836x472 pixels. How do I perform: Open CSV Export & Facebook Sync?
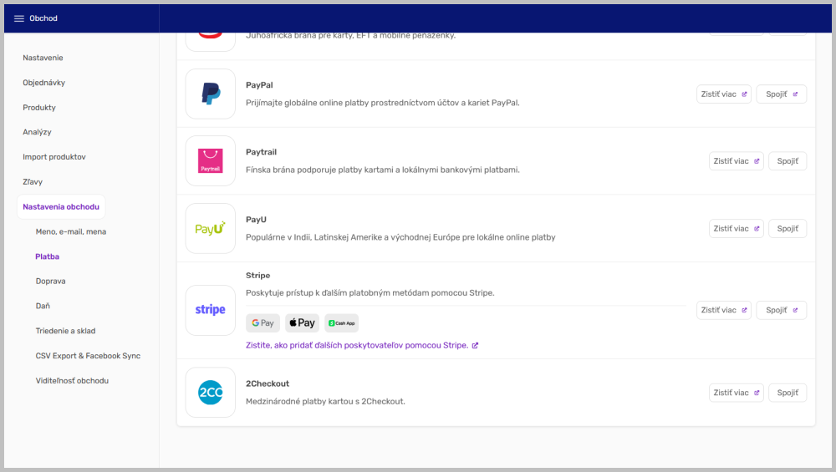click(x=88, y=356)
